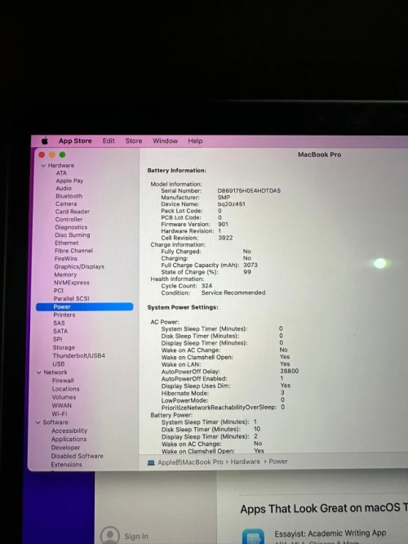Click the App Store account avatar icon
The width and height of the screenshot is (408, 544).
click(x=110, y=535)
